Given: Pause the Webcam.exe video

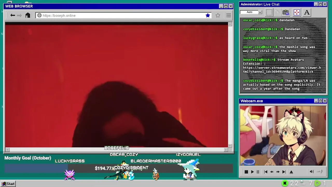Looking at the screenshot, I should [x=258, y=172].
